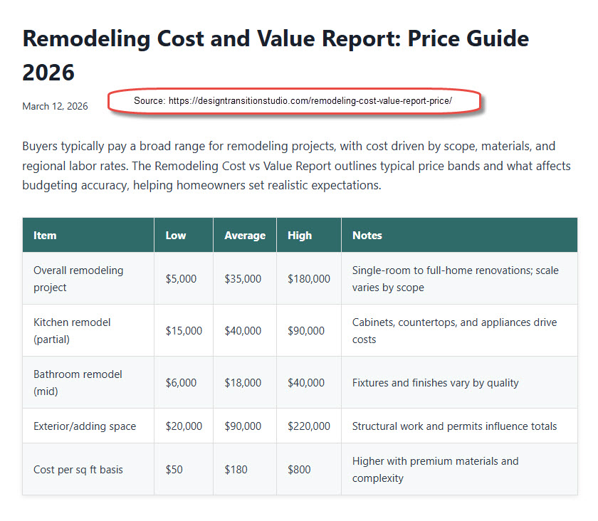This screenshot has width=598, height=521.
Task: Click the High column header
Action: point(300,235)
